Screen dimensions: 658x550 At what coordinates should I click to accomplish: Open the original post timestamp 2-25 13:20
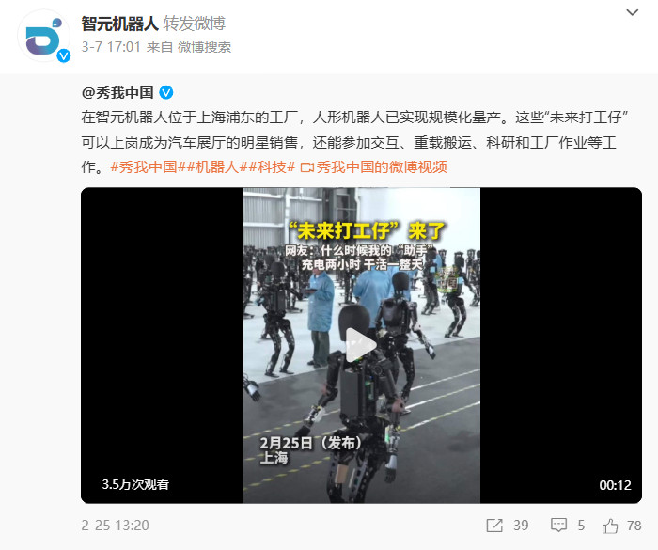click(x=115, y=526)
